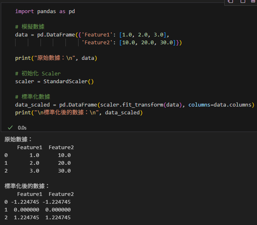Screen dimensions: 257x225
Task: Click the list '[10.0, 20.0, 30.0]' in the code
Action: tap(147, 43)
